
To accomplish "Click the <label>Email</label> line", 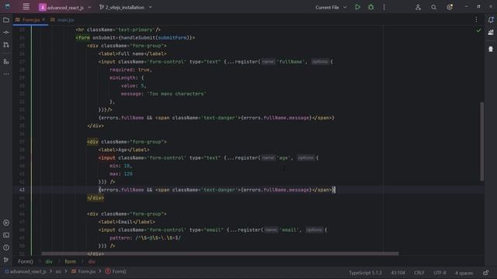I will coord(127,222).
